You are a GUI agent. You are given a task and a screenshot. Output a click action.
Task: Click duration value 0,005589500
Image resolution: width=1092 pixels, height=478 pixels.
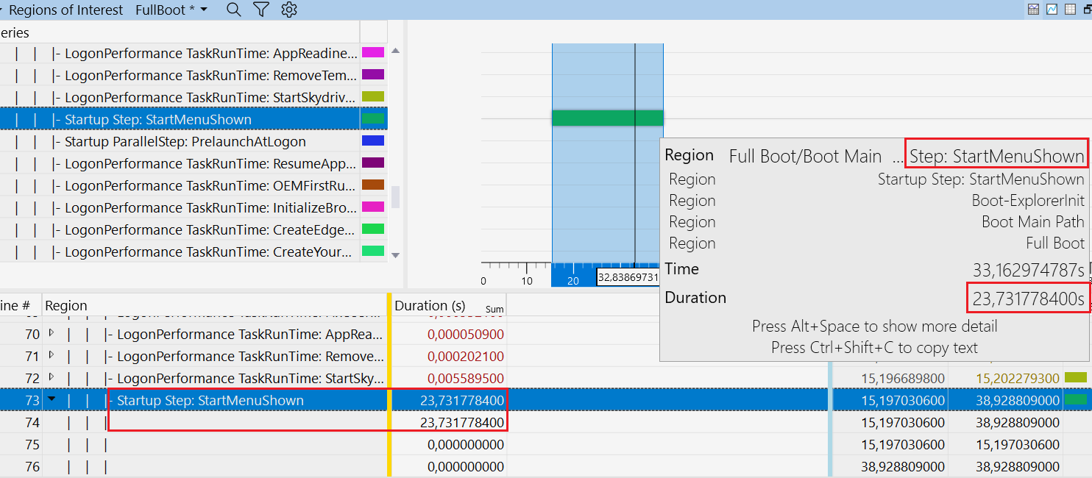point(466,379)
